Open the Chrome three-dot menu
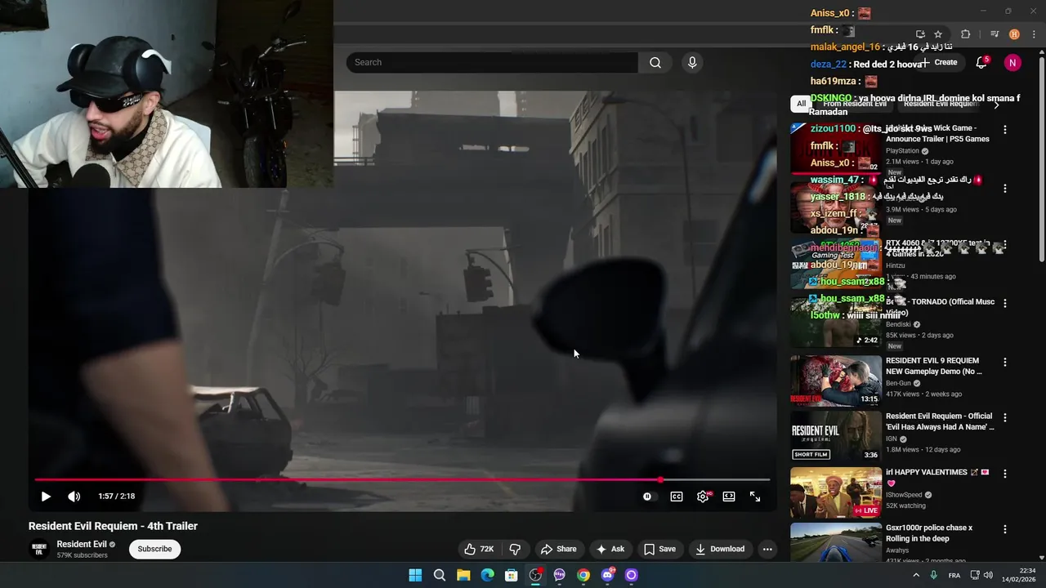Image resolution: width=1046 pixels, height=588 pixels. [x=1034, y=34]
